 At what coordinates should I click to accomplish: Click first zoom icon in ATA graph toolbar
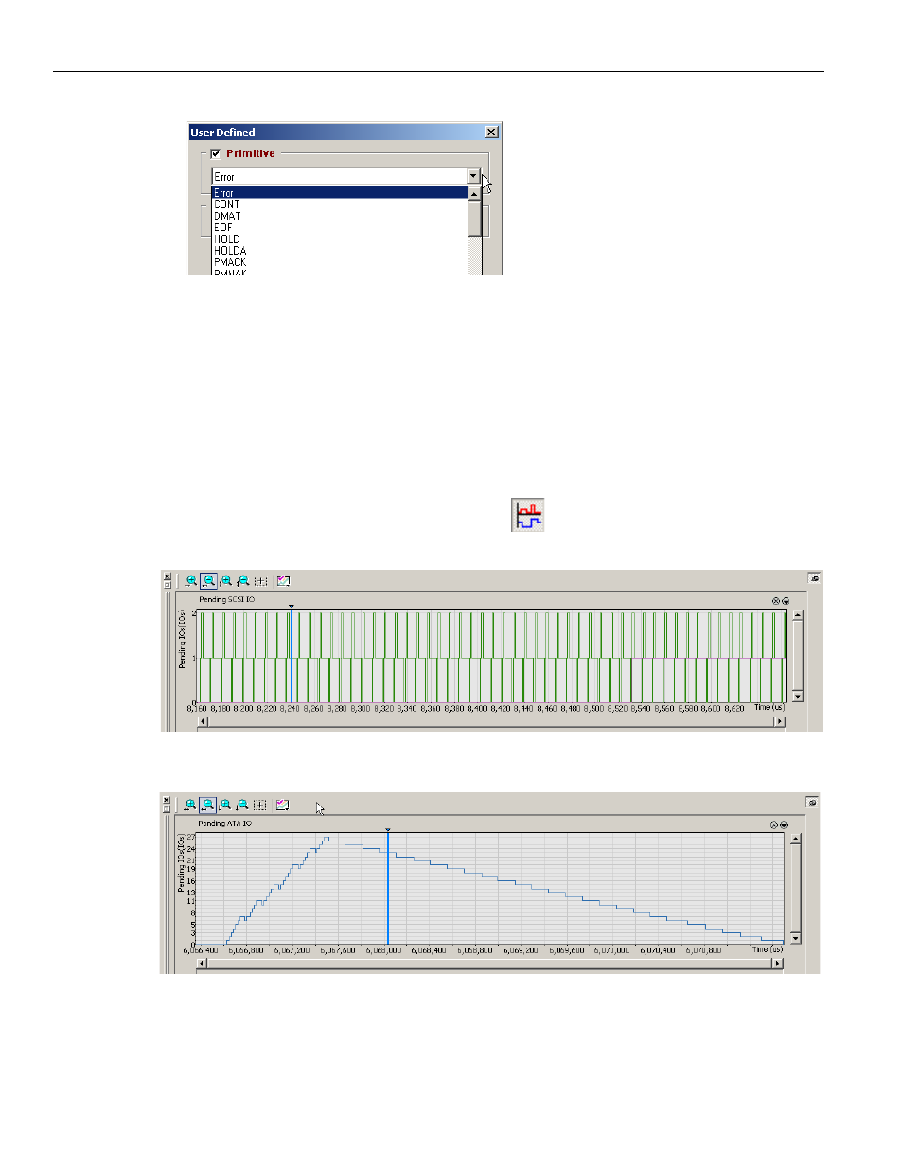pyautogui.click(x=190, y=806)
